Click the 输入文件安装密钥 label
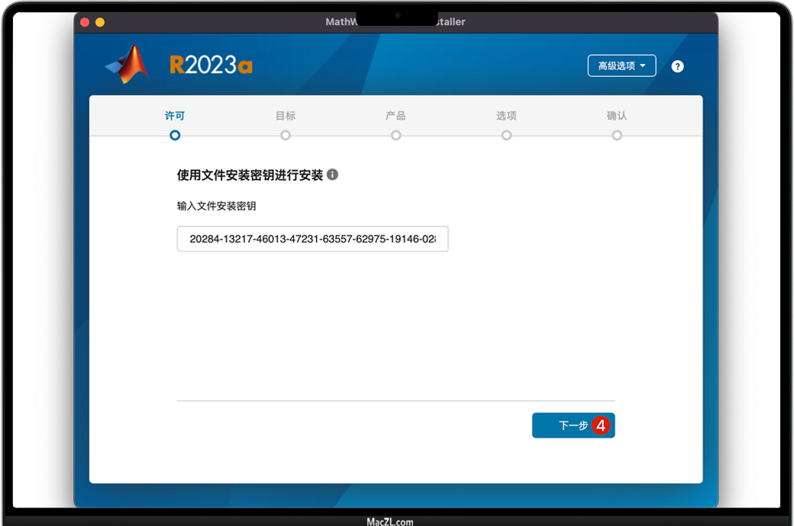The width and height of the screenshot is (794, 526). (216, 206)
